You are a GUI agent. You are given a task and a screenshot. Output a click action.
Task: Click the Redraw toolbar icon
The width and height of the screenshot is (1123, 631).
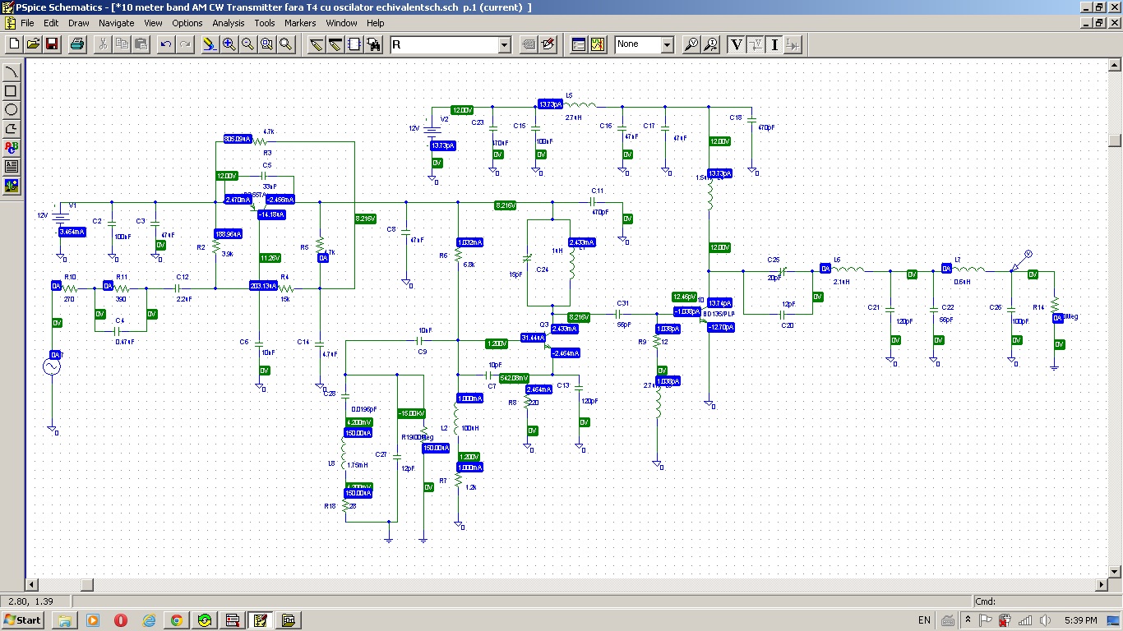210,44
